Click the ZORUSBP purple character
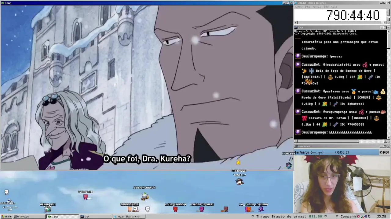The image size is (391, 219). pos(261,209)
